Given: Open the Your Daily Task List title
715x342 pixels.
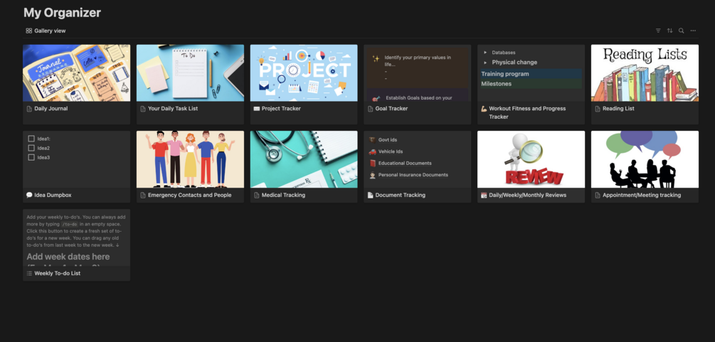Looking at the screenshot, I should point(173,109).
